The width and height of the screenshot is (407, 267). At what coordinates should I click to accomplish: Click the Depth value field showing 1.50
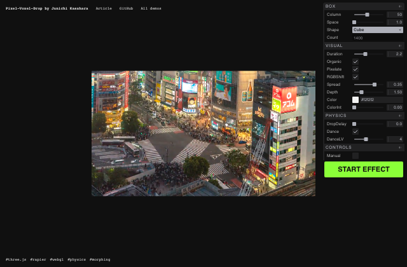click(x=395, y=92)
